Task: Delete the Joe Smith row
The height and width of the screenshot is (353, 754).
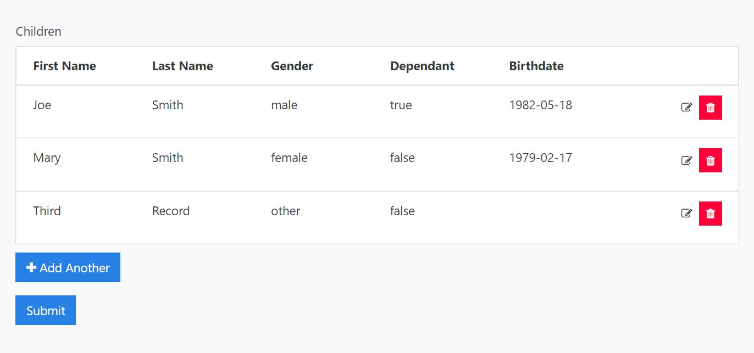Action: 710,108
